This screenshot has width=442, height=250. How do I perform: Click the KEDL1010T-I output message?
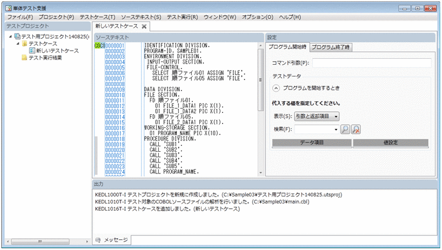click(x=202, y=202)
